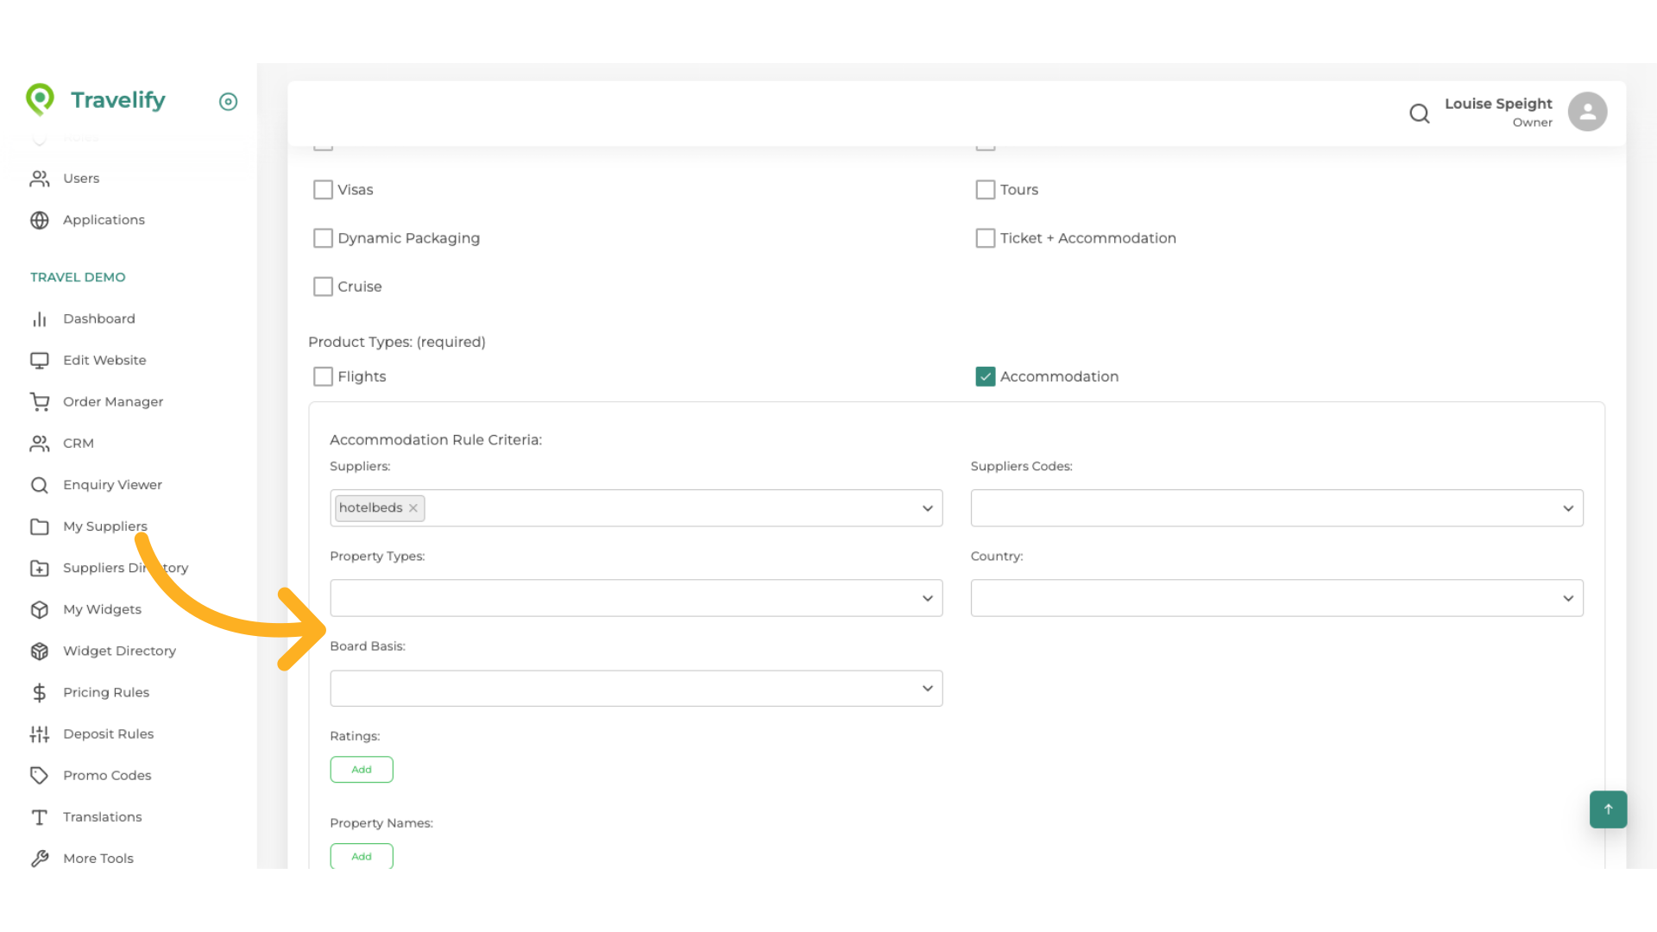This screenshot has width=1657, height=932.
Task: Check the Dynamic Packaging checkbox
Action: point(323,237)
